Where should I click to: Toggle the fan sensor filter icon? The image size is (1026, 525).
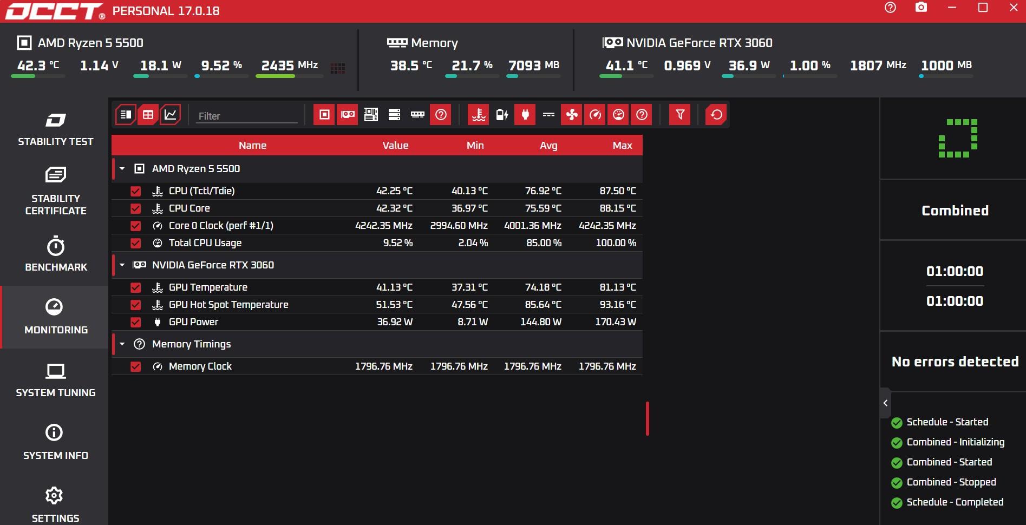(x=572, y=115)
